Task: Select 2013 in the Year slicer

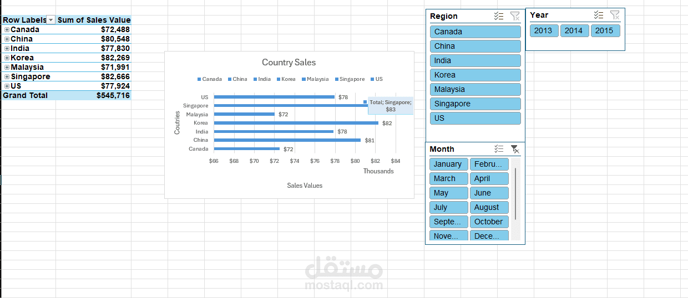Action: point(543,30)
